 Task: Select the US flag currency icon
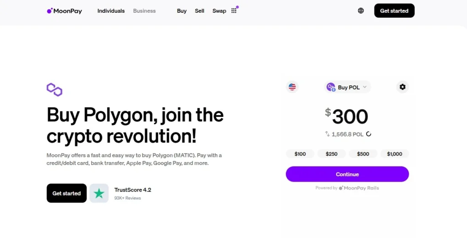pos(292,87)
